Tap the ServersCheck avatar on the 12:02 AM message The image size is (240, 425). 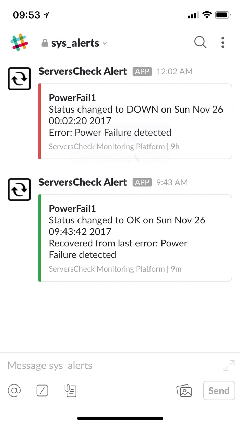[x=19, y=79]
